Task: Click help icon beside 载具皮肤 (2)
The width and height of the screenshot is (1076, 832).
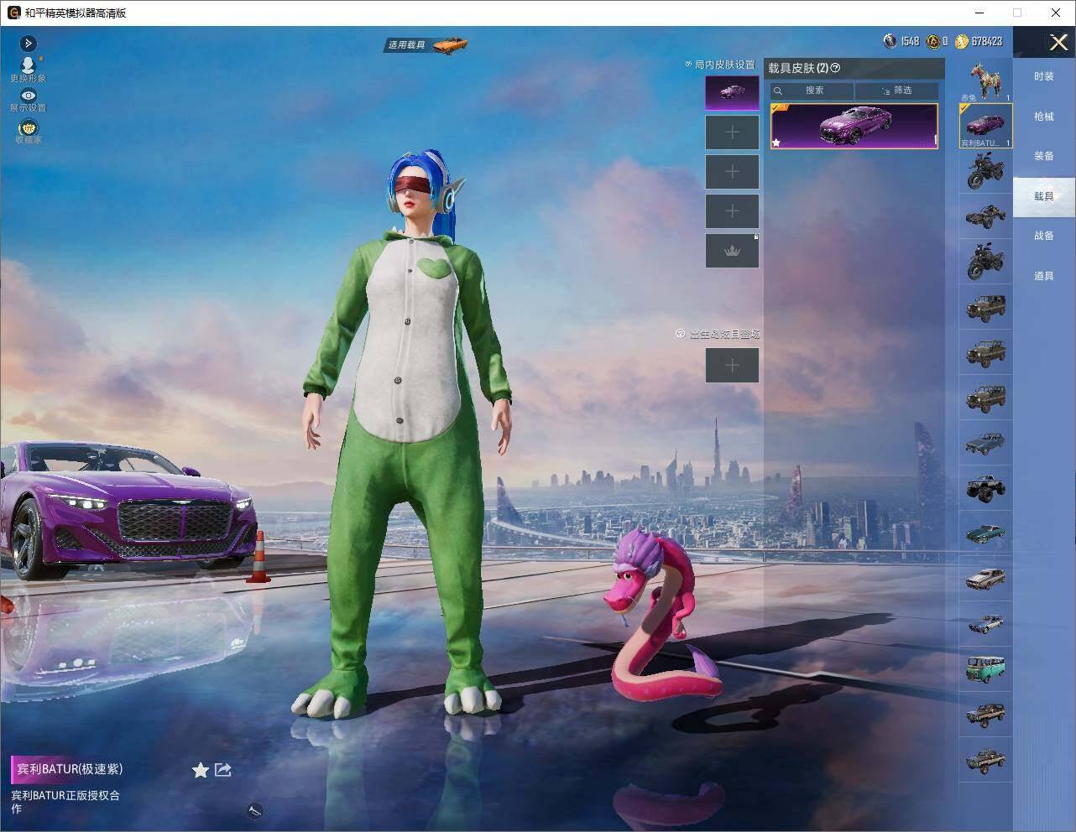Action: point(835,69)
